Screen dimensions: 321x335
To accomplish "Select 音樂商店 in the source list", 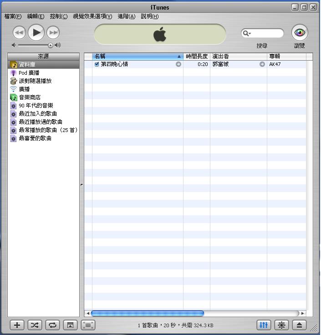I will coord(30,97).
